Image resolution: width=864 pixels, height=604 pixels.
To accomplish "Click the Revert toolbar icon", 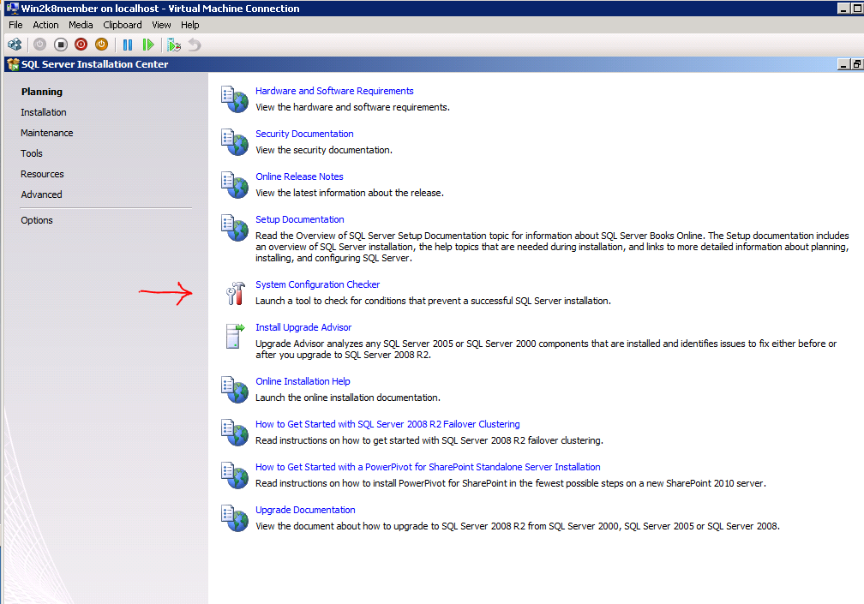I will 195,45.
